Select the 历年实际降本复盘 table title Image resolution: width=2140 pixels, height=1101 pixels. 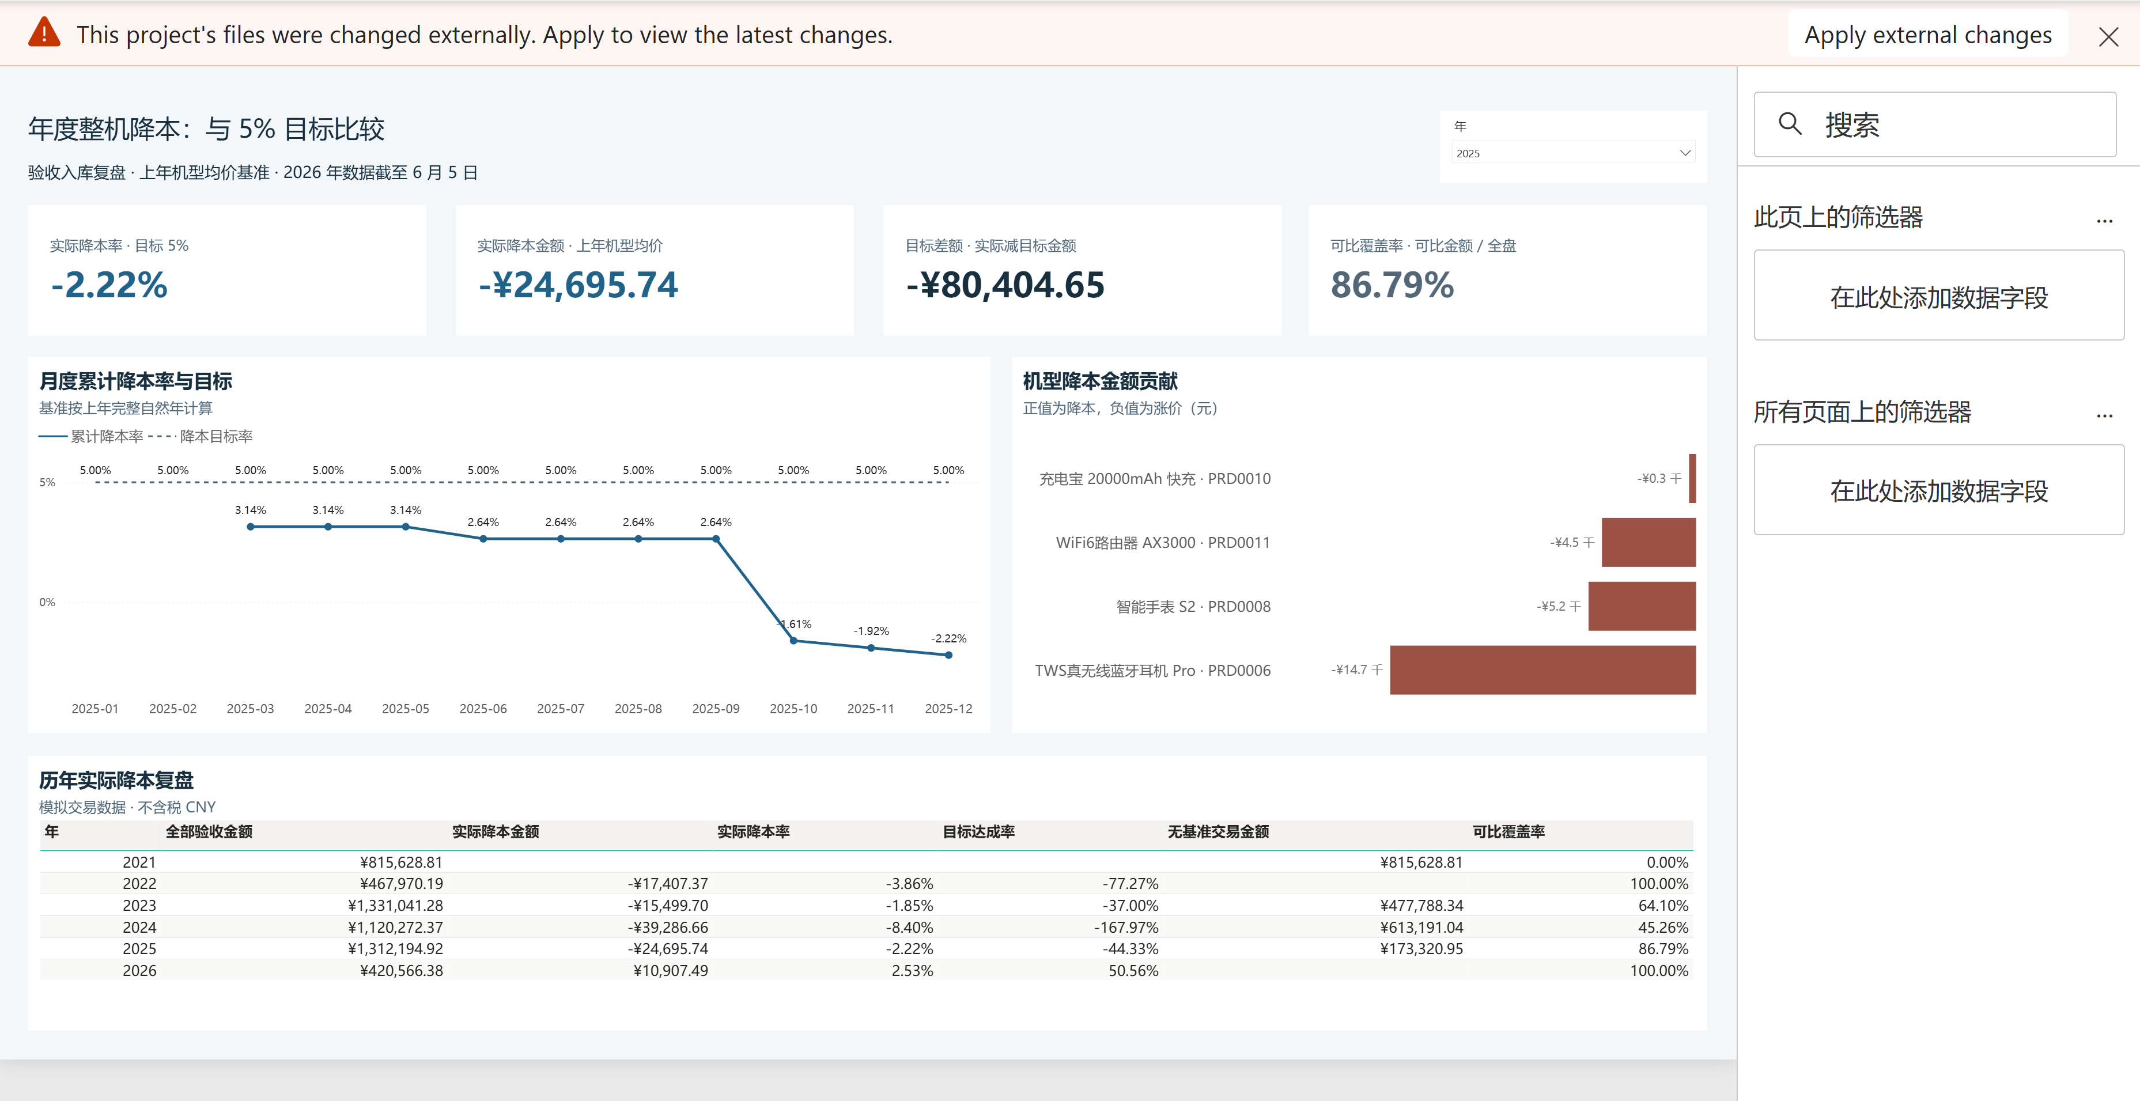tap(116, 780)
